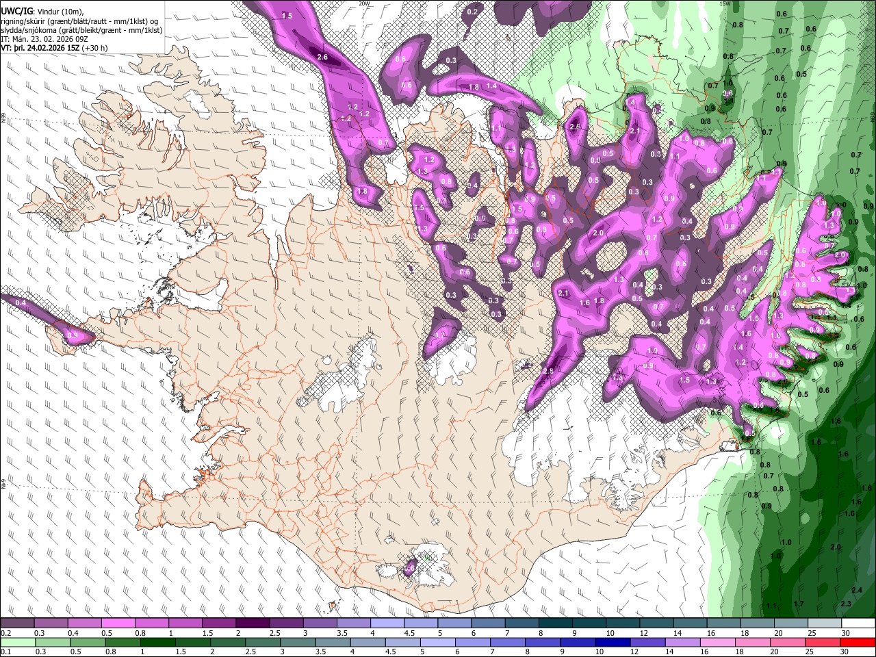Click the '0.2' label under the snow scale
This screenshot has width=876, height=657.
tap(5, 633)
